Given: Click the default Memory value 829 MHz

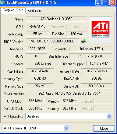Looking at the screenshot, I should pos(69,108).
